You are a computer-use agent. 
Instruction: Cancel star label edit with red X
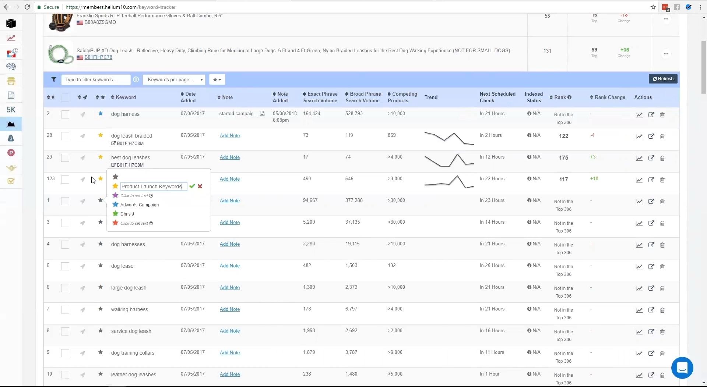tap(200, 186)
